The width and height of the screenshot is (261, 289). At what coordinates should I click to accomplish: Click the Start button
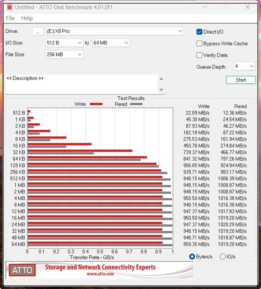pos(241,80)
